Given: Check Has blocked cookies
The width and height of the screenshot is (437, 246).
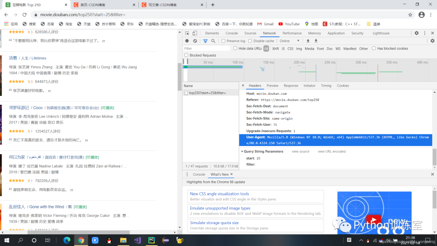Looking at the screenshot, I should click(374, 49).
